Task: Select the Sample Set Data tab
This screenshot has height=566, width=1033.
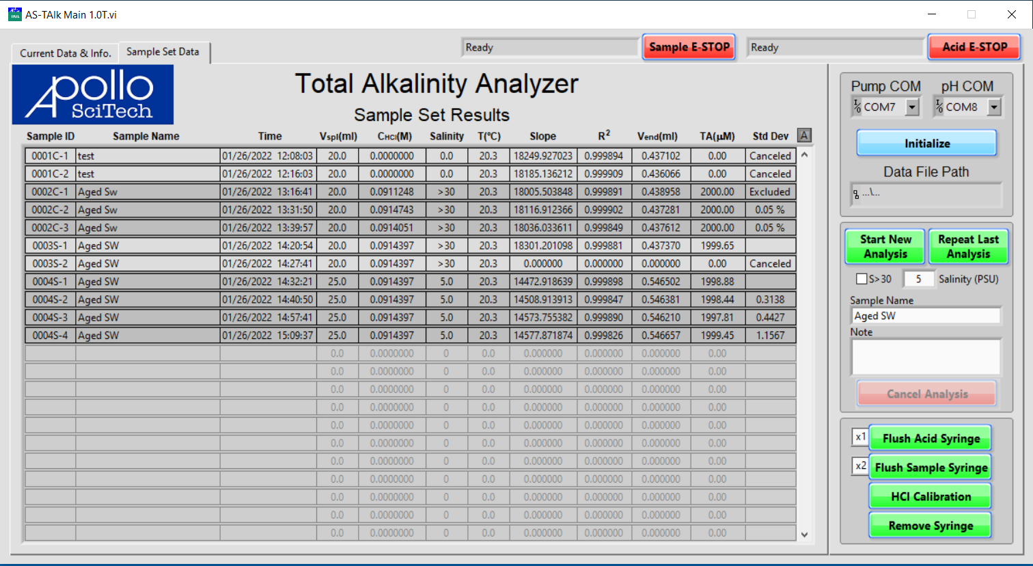Action: pyautogui.click(x=163, y=52)
